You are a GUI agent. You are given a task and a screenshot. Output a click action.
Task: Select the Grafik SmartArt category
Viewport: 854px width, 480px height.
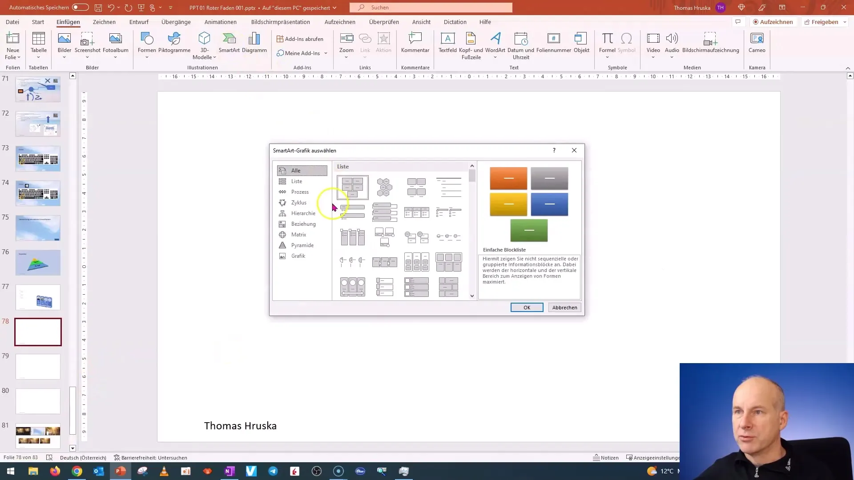click(302, 256)
